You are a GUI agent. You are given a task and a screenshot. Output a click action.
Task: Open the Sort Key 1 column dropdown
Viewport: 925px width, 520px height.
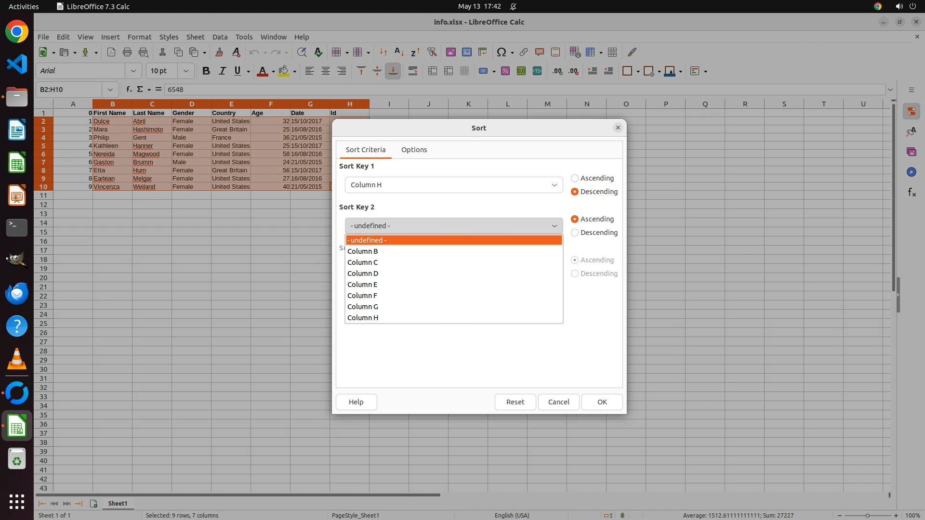pos(453,185)
